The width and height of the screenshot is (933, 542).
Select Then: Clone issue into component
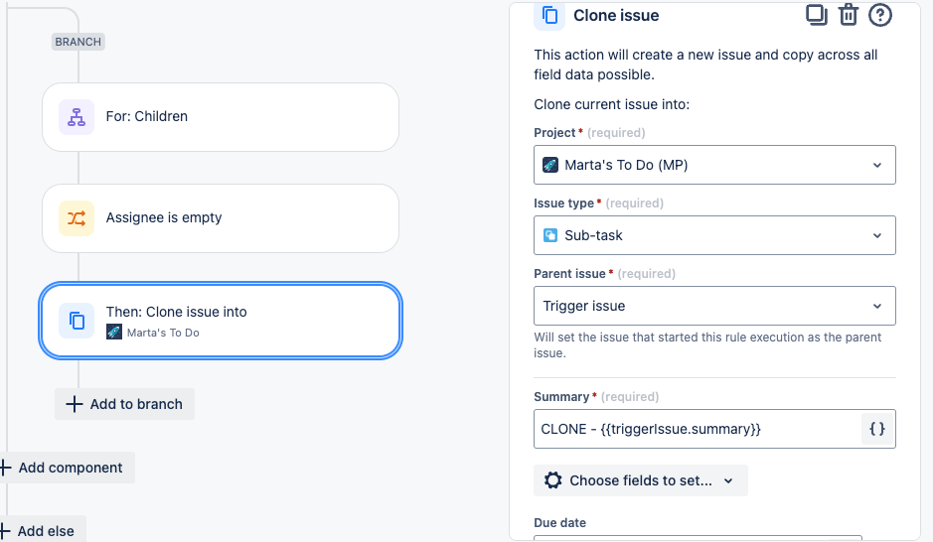(x=220, y=321)
